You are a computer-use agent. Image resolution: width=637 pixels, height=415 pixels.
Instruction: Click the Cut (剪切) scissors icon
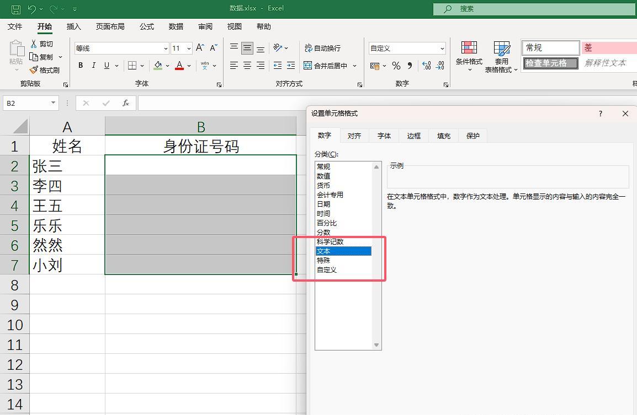[34, 44]
